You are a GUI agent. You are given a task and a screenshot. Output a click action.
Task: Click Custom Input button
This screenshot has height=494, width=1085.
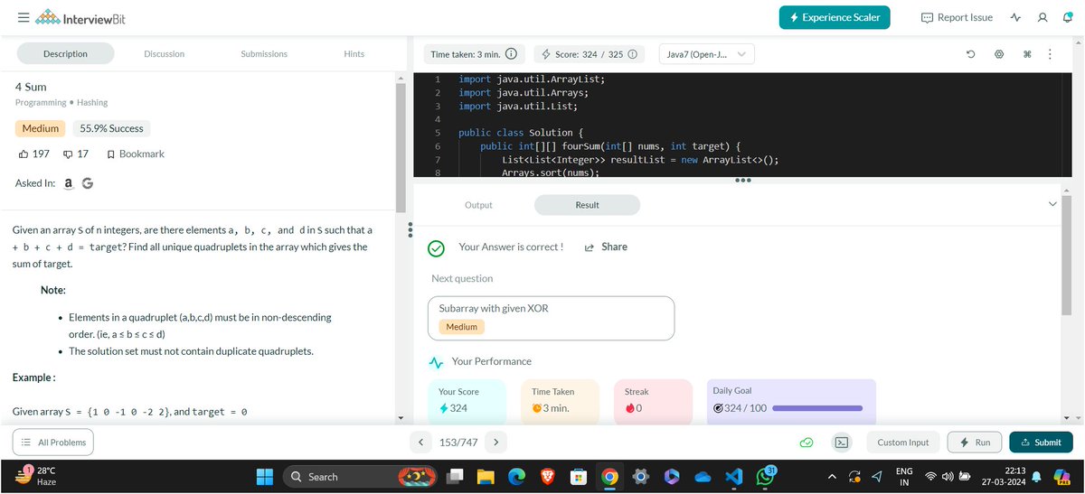click(903, 443)
